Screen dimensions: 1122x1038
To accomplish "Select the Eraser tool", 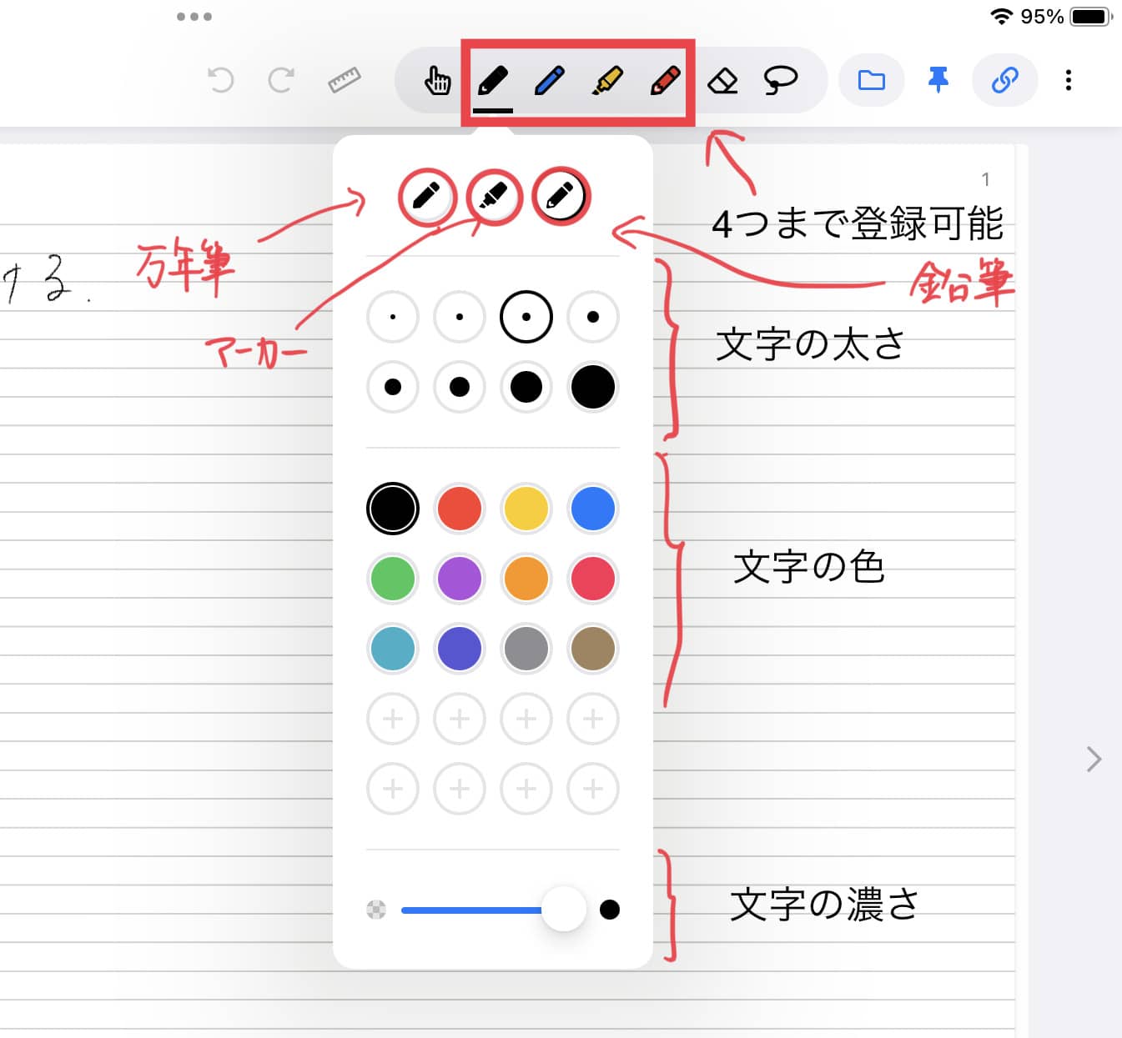I will pyautogui.click(x=723, y=80).
